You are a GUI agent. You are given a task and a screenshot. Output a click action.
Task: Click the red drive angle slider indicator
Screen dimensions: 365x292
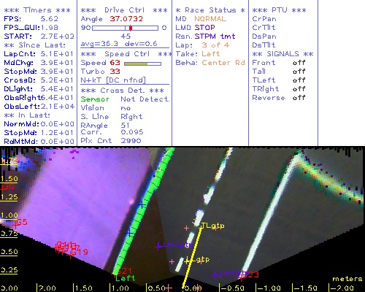click(131, 28)
